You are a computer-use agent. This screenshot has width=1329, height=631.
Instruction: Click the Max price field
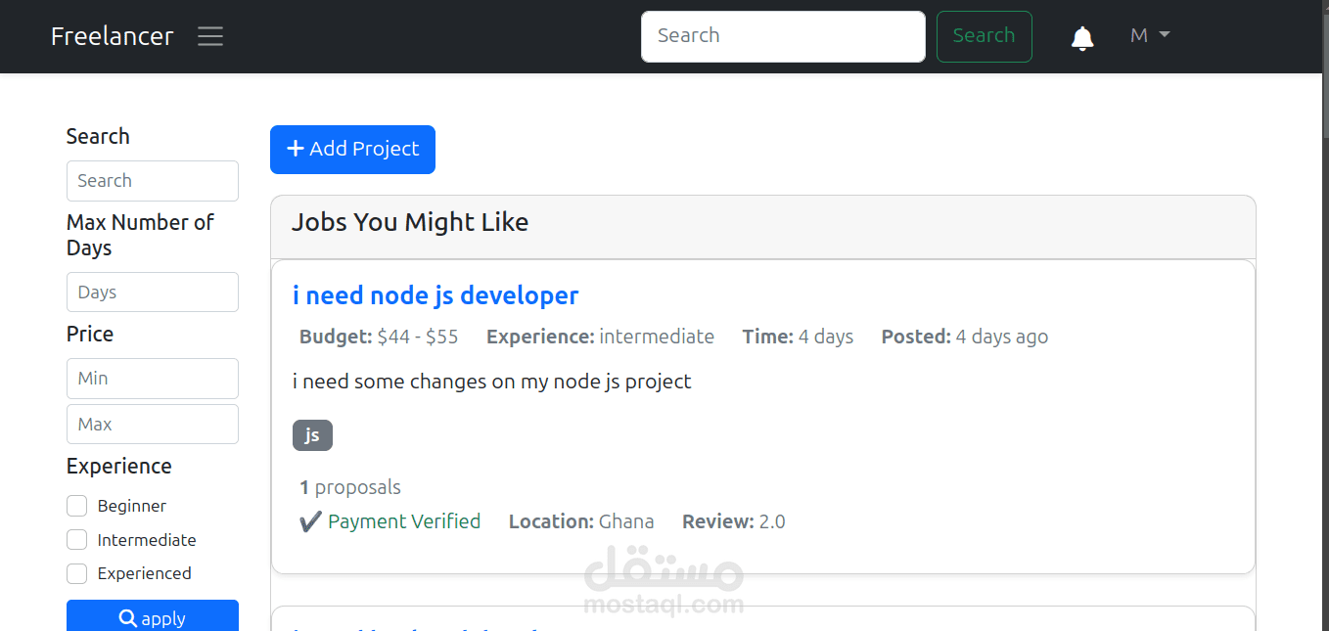pyautogui.click(x=153, y=425)
